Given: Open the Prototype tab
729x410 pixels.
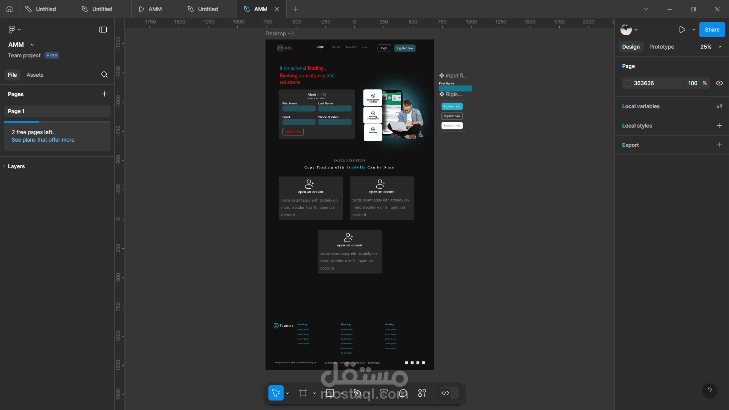Looking at the screenshot, I should (x=661, y=47).
